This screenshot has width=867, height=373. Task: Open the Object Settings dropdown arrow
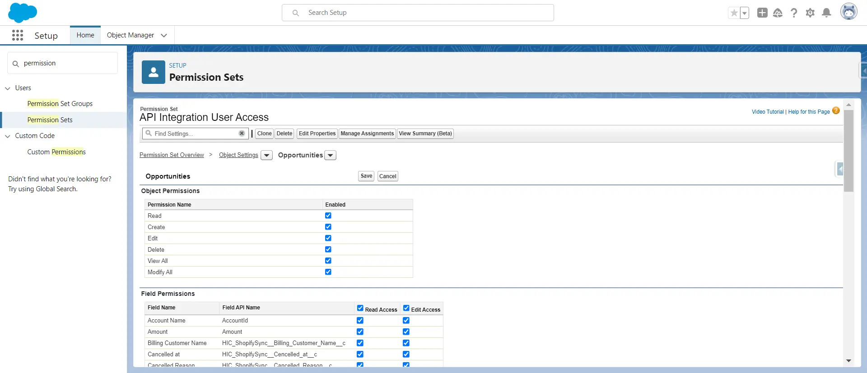(267, 156)
